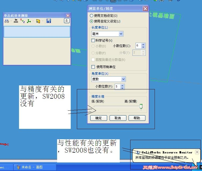Select the 小数(D) radio button
This screenshot has width=202, height=171.
point(93,46)
